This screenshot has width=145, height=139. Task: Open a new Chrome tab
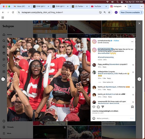click(130, 6)
